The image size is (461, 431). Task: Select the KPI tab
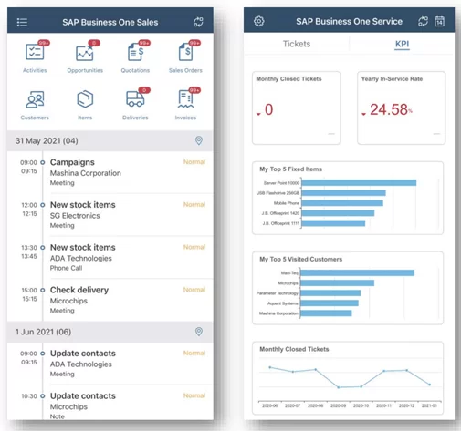pos(402,44)
